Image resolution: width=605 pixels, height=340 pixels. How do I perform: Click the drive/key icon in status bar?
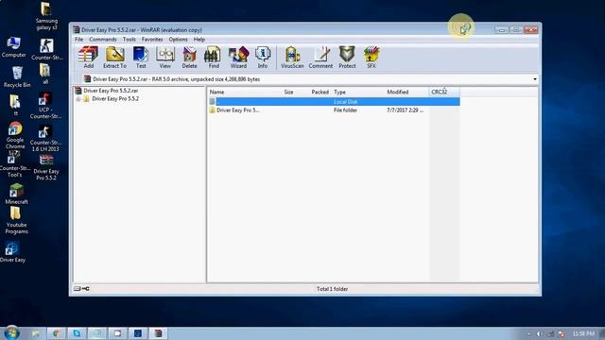81,289
